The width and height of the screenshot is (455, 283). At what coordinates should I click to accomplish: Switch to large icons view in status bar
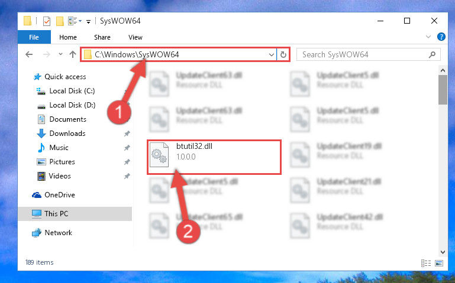coord(439,263)
